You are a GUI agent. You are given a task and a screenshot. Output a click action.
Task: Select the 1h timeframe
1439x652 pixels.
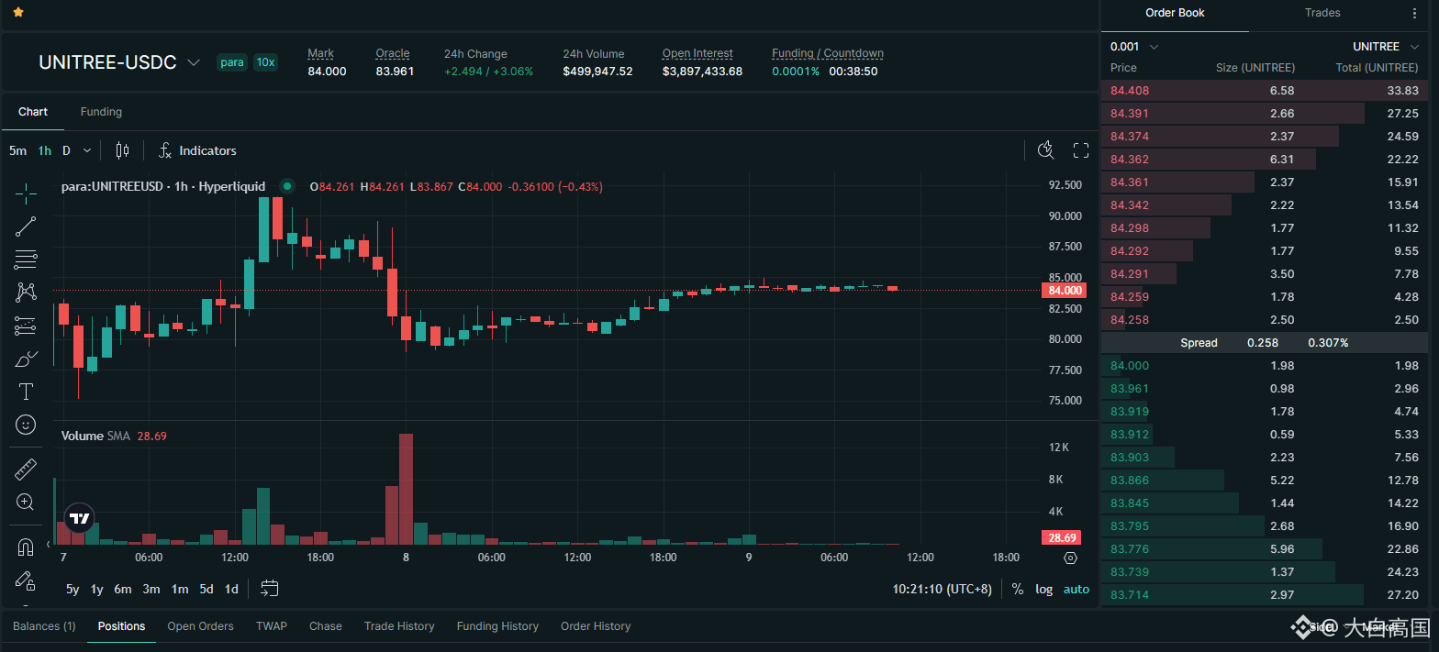[44, 150]
